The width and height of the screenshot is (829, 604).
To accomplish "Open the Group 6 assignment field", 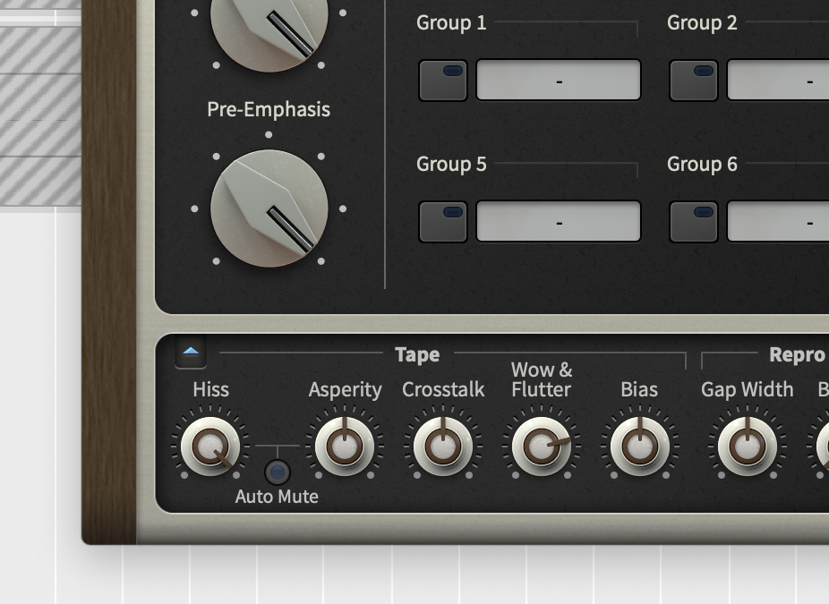I will click(777, 222).
